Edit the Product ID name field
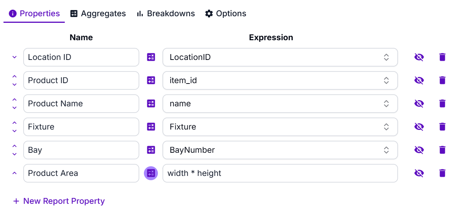Image resolution: width=462 pixels, height=215 pixels. pyautogui.click(x=81, y=80)
